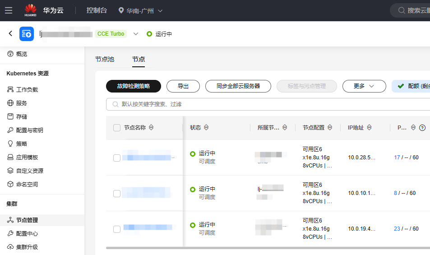Screen dimensions: 430x255
Task: Click the IP address 10.0.10.1...
Action: 362,193
